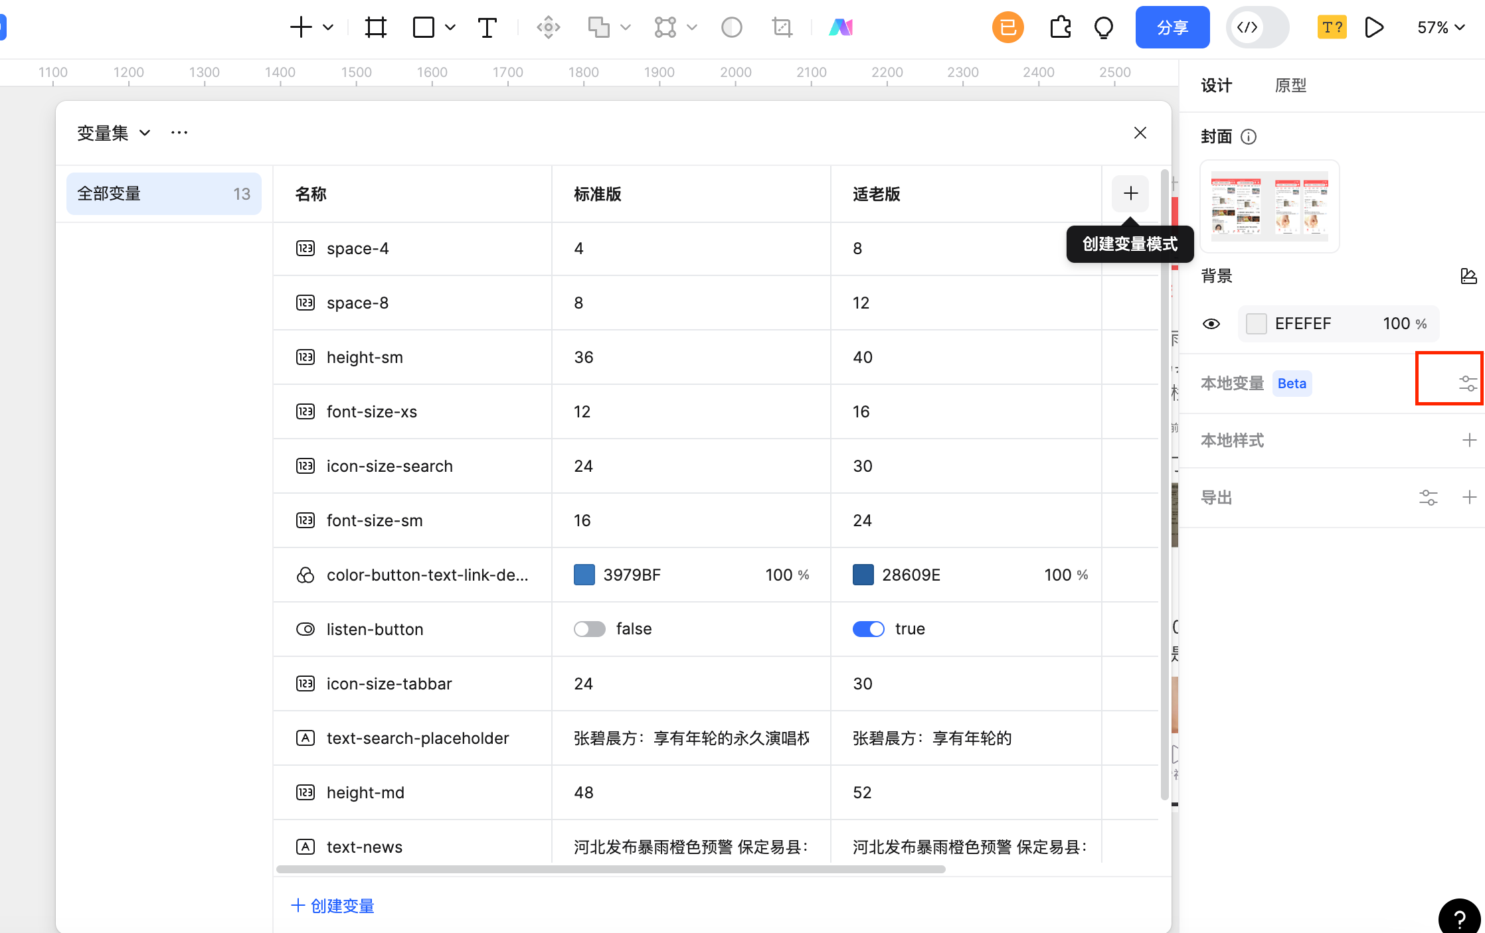Open export settings sliders icon

pos(1429,497)
